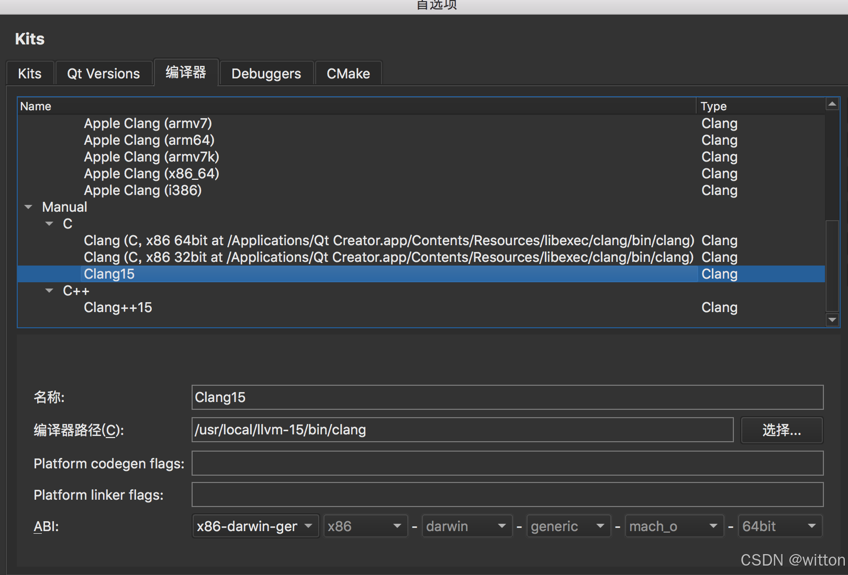Click the compiler list scroll down arrow

(832, 319)
